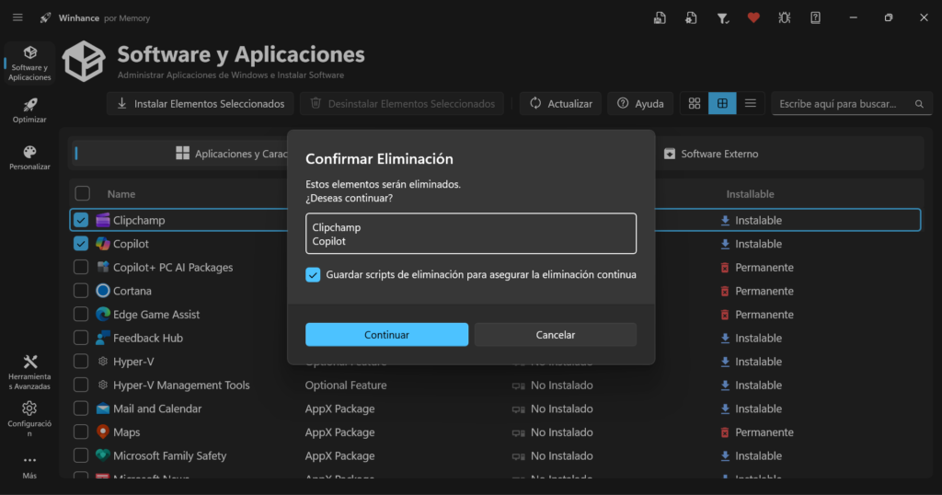Uncheck the Copilot row checkbox
The image size is (942, 495).
pyautogui.click(x=81, y=243)
